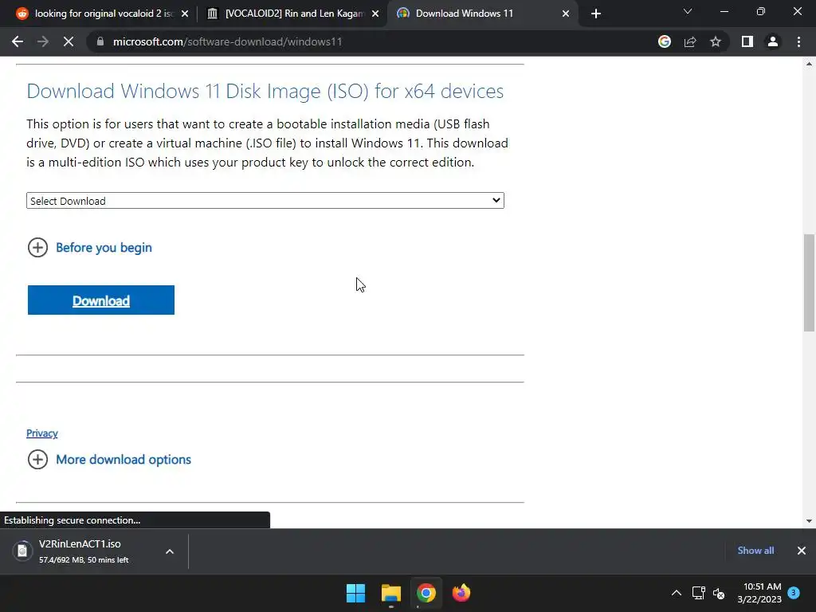Open the Google icon in address bar
Image resolution: width=816 pixels, height=612 pixels.
(x=665, y=41)
